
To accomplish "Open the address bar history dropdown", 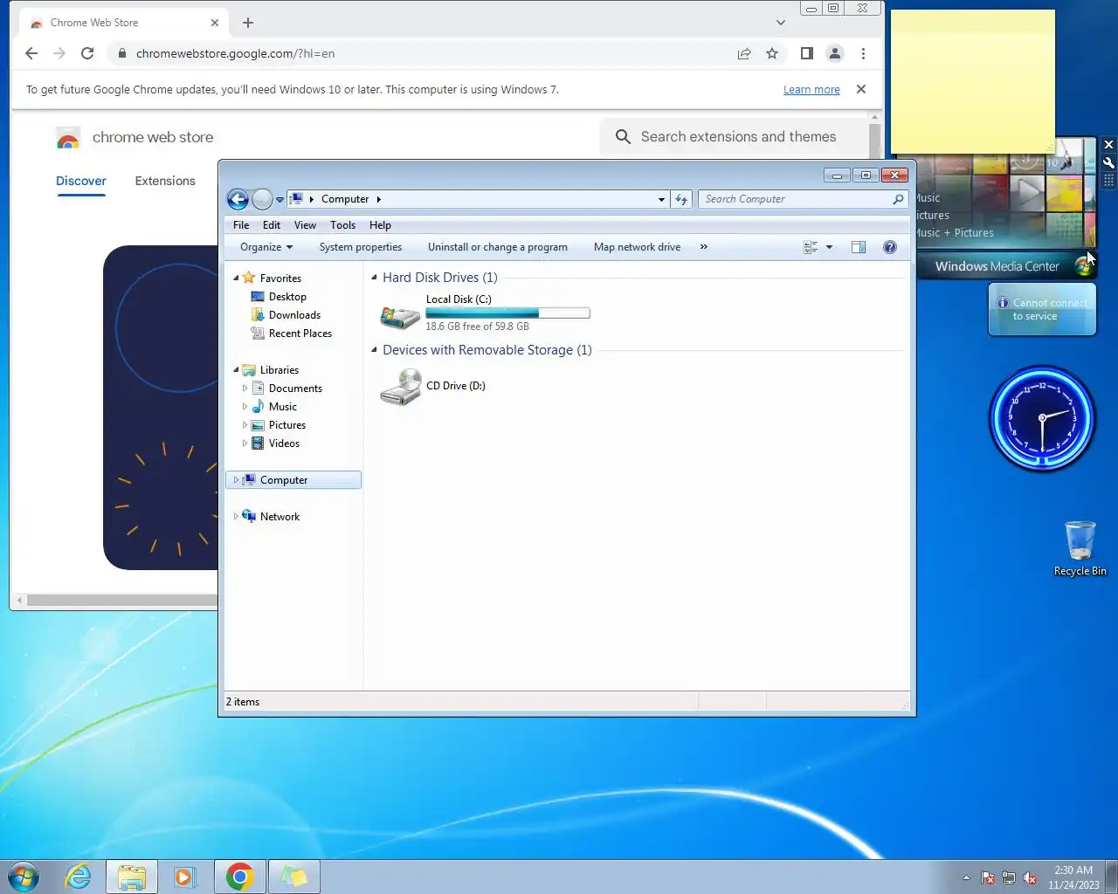I will (661, 199).
